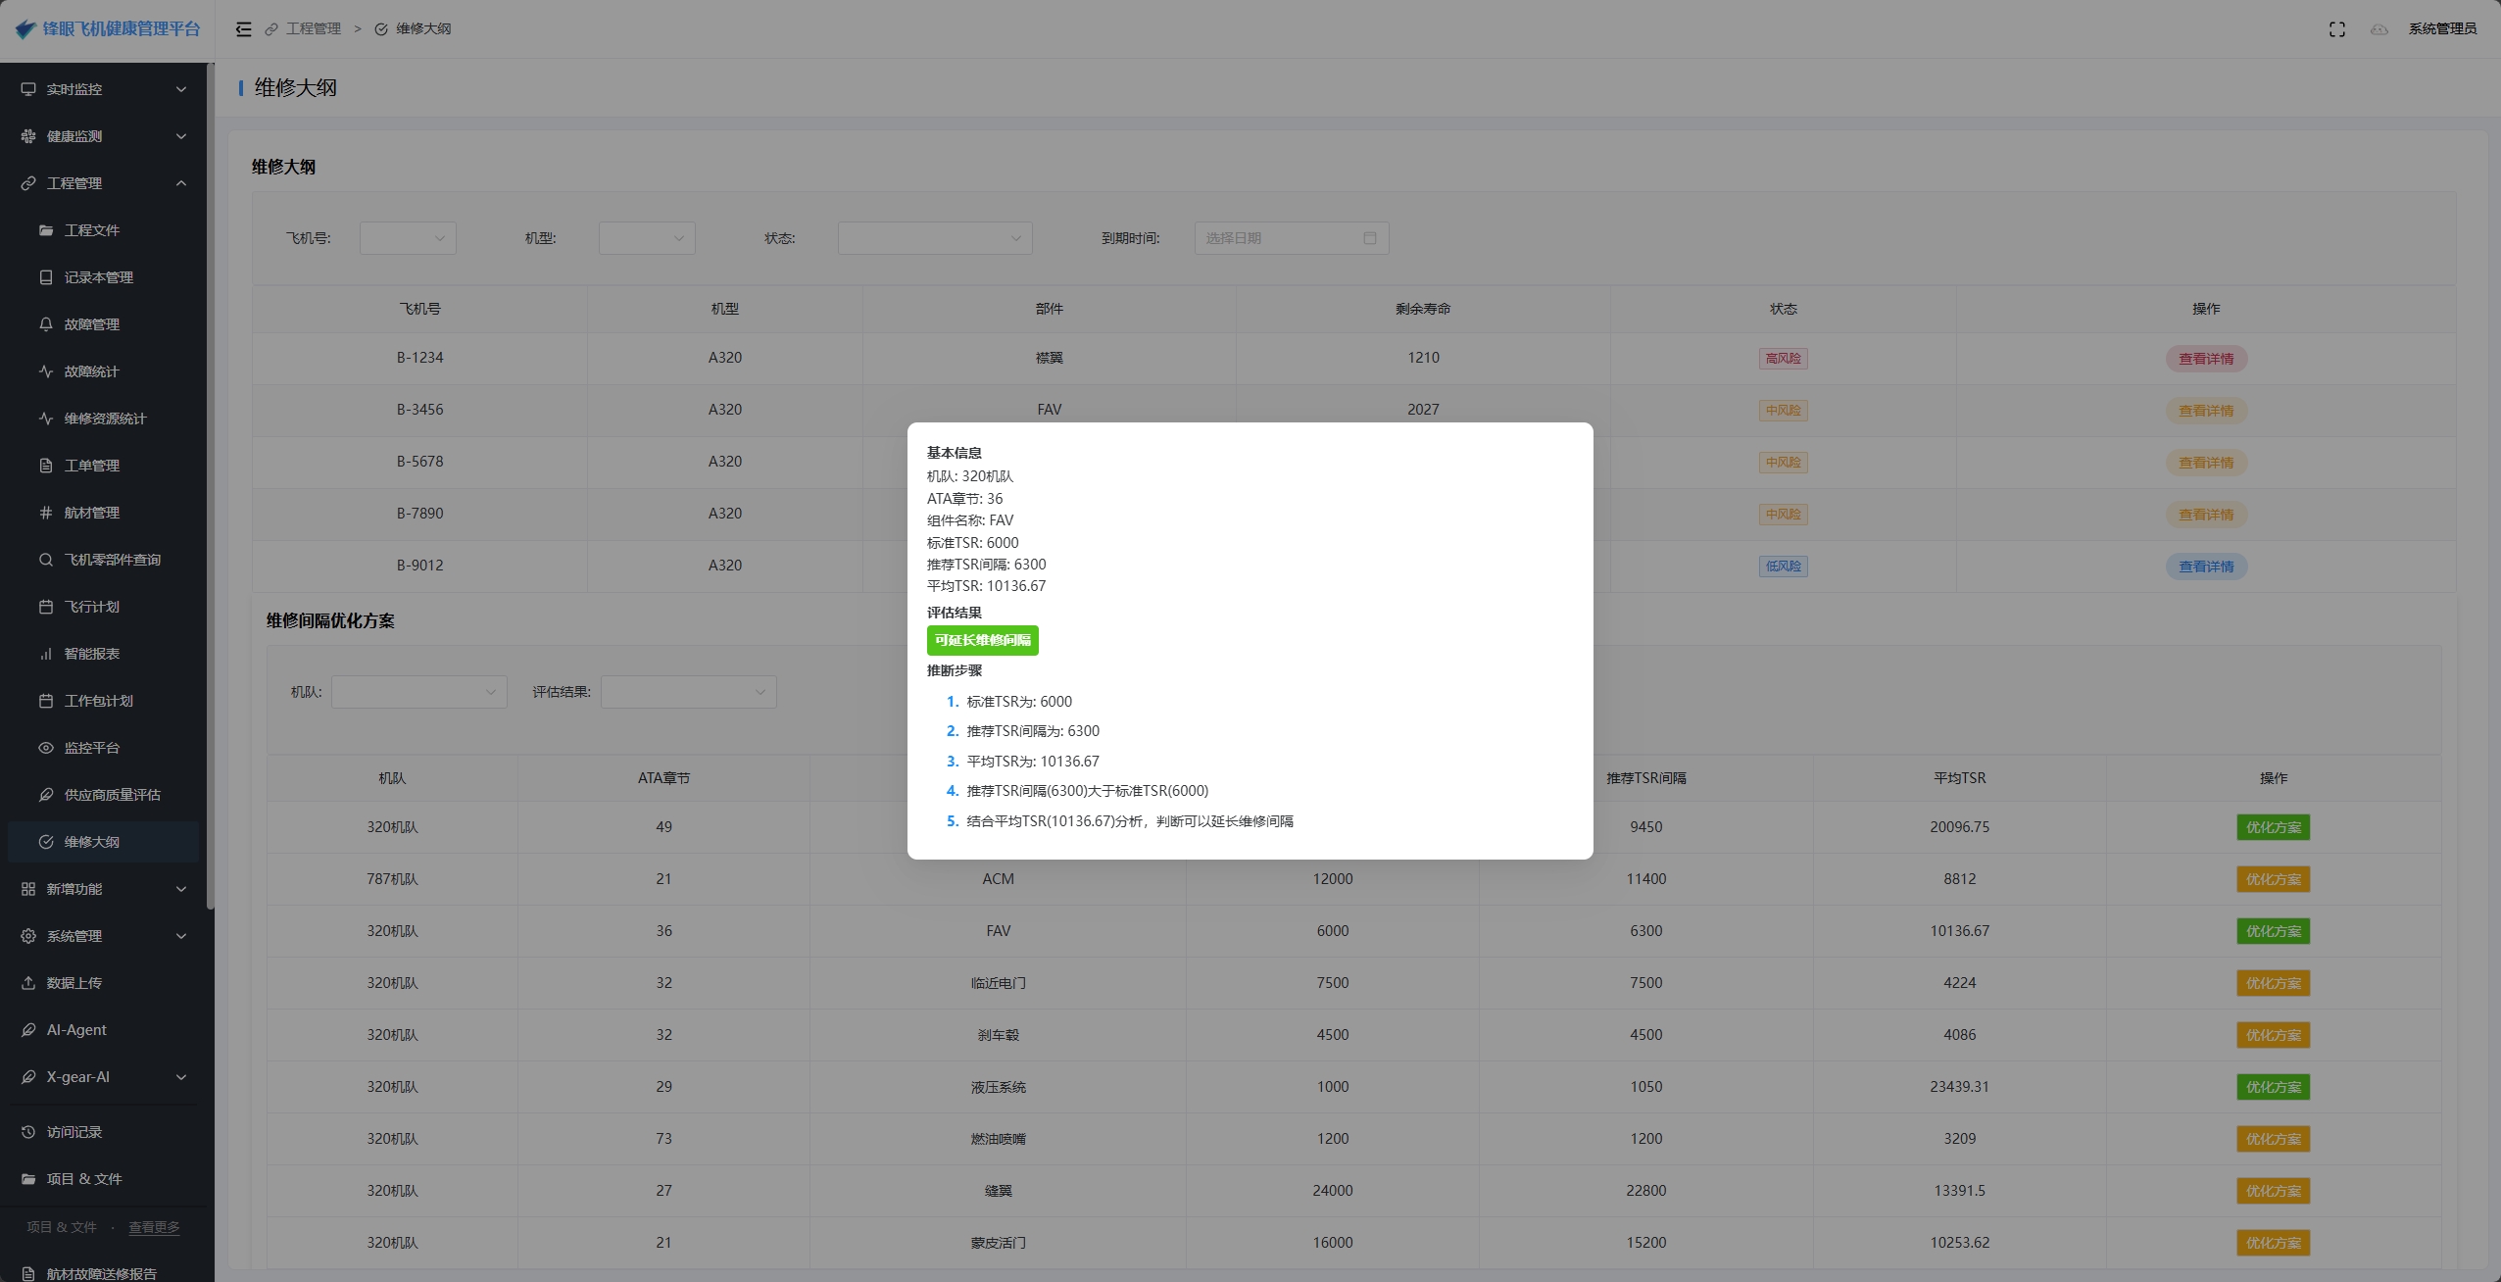Click 优化方案 for the 787机队 ACM row

[x=2274, y=879]
